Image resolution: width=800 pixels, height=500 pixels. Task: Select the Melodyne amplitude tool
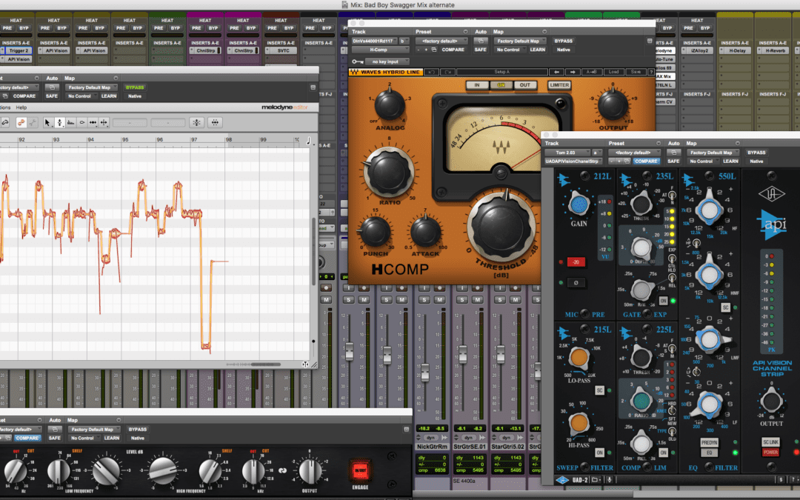81,122
